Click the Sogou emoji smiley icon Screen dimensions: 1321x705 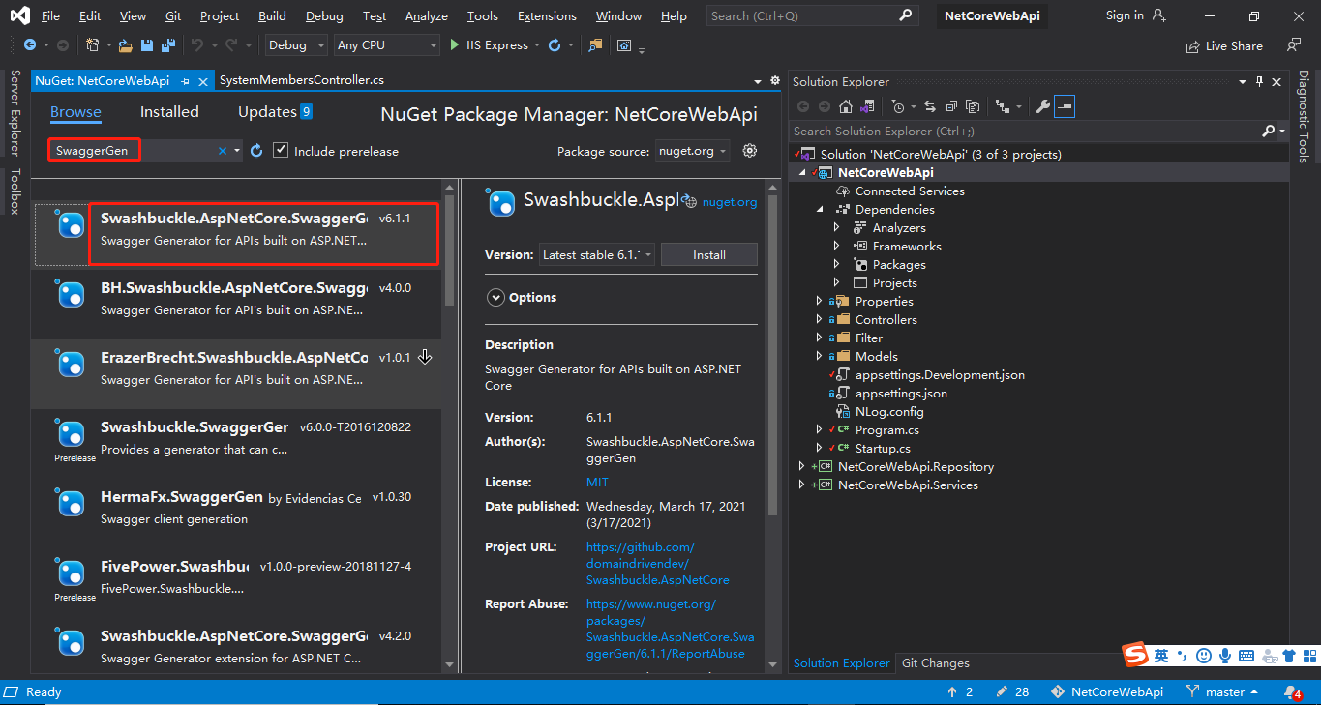tap(1204, 656)
